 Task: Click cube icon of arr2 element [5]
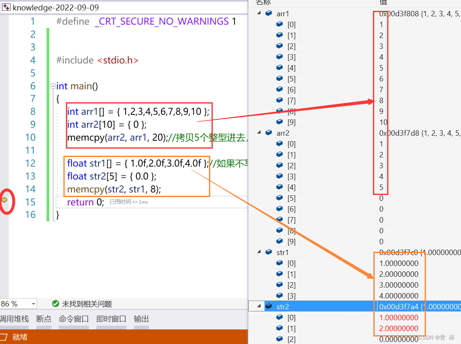click(280, 198)
